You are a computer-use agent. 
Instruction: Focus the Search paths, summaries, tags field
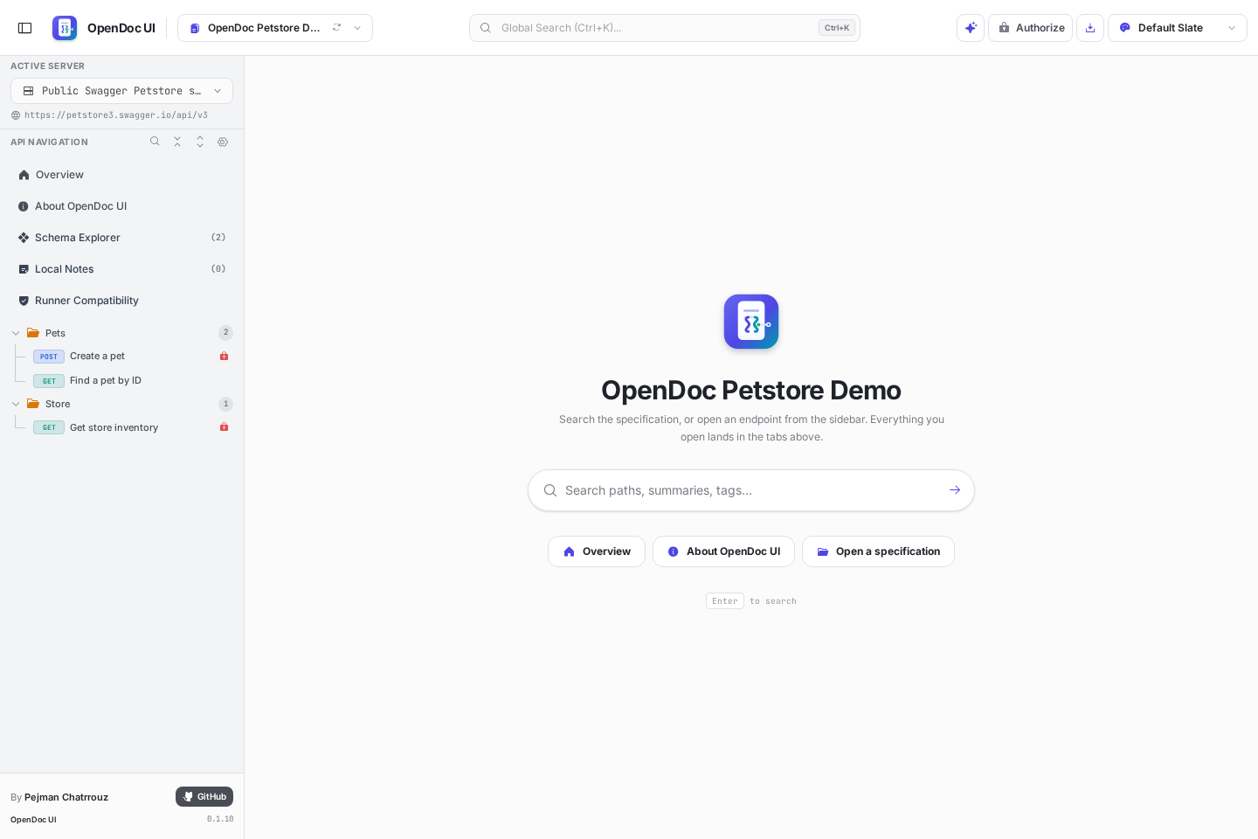751,490
